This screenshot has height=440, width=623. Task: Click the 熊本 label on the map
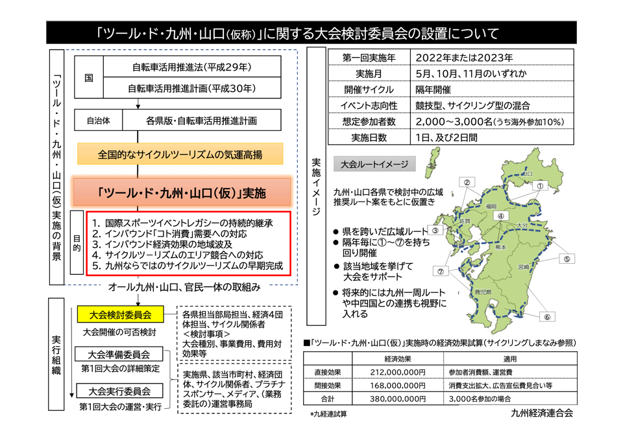[500, 247]
